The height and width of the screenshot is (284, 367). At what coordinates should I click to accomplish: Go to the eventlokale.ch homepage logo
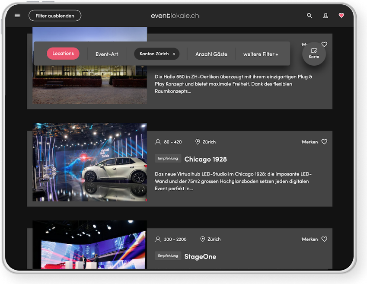(x=175, y=16)
